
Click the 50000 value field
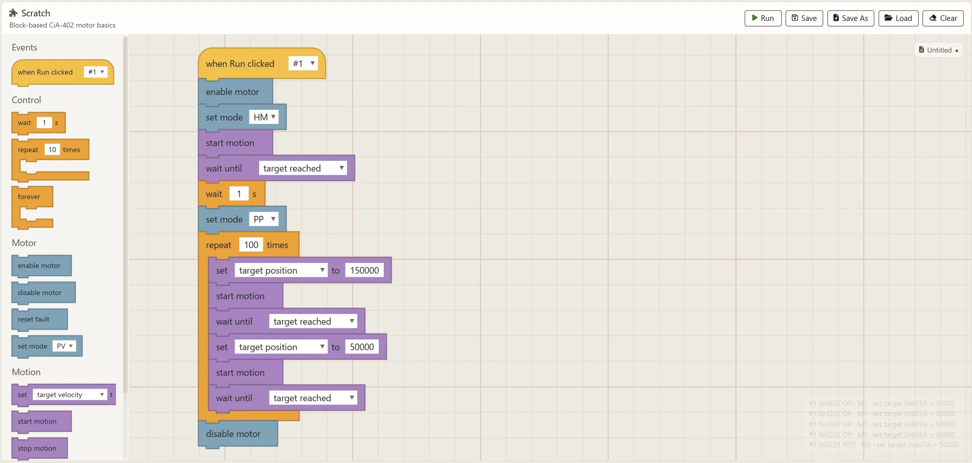click(x=362, y=347)
